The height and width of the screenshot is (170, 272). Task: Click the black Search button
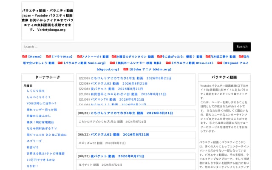point(242,47)
